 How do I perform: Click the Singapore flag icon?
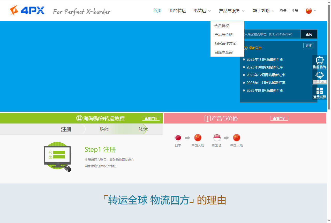pyautogui.click(x=217, y=138)
